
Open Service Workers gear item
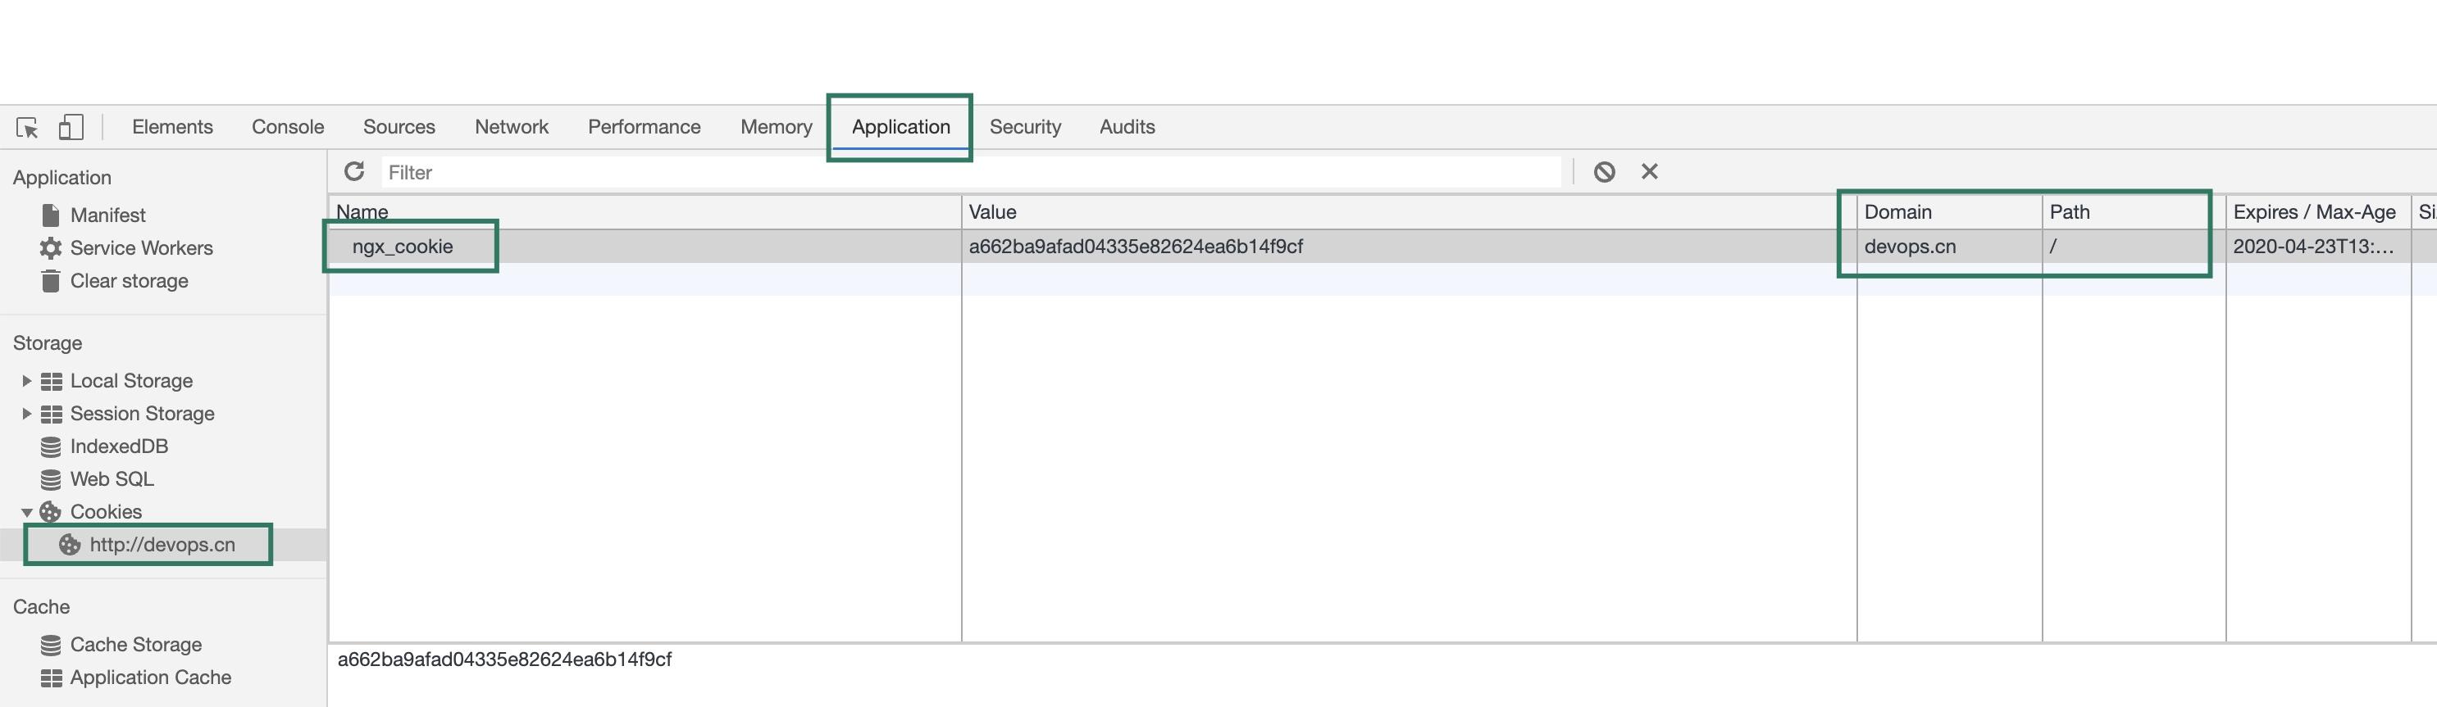[141, 247]
